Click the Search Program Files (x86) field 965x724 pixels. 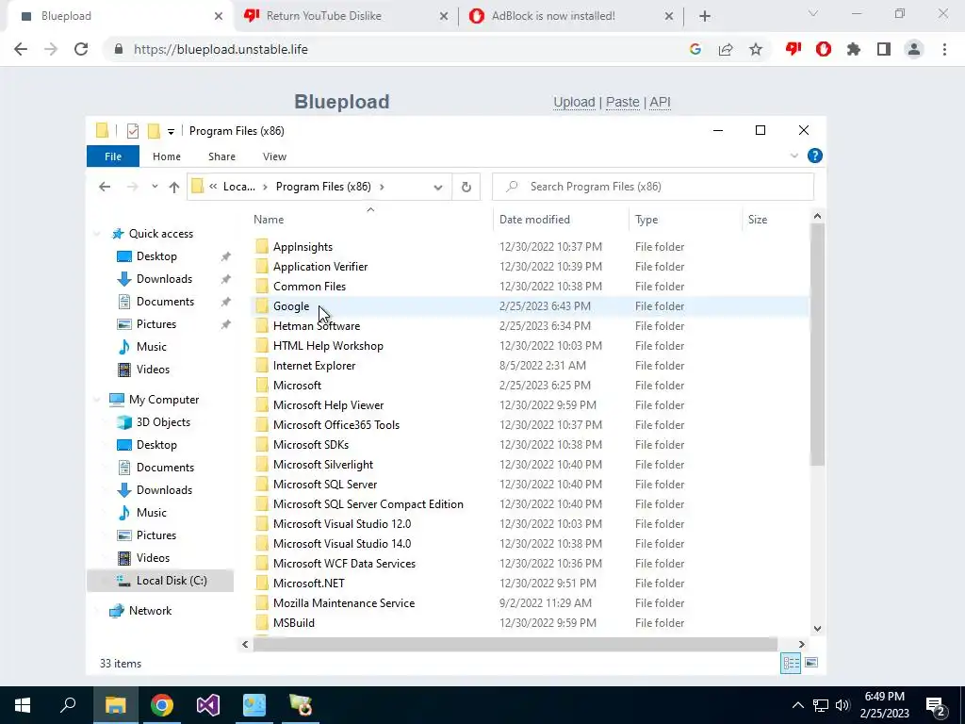coord(653,187)
